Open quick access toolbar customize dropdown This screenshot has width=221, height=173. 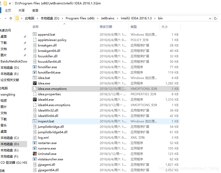pyautogui.click(x=10, y=4)
